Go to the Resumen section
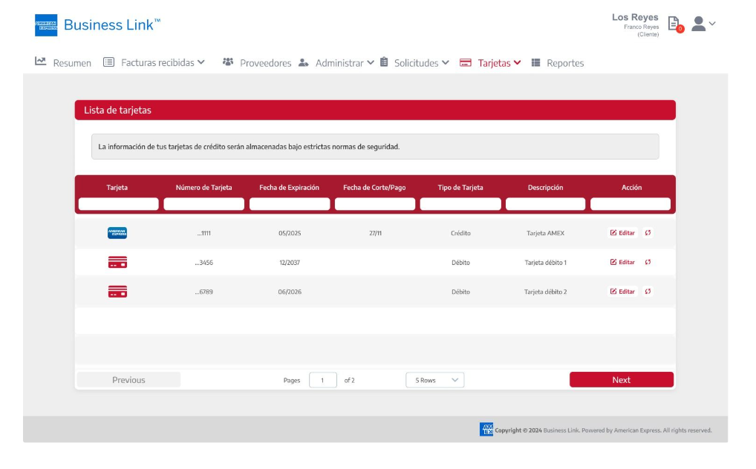The image size is (756, 469). tap(63, 63)
